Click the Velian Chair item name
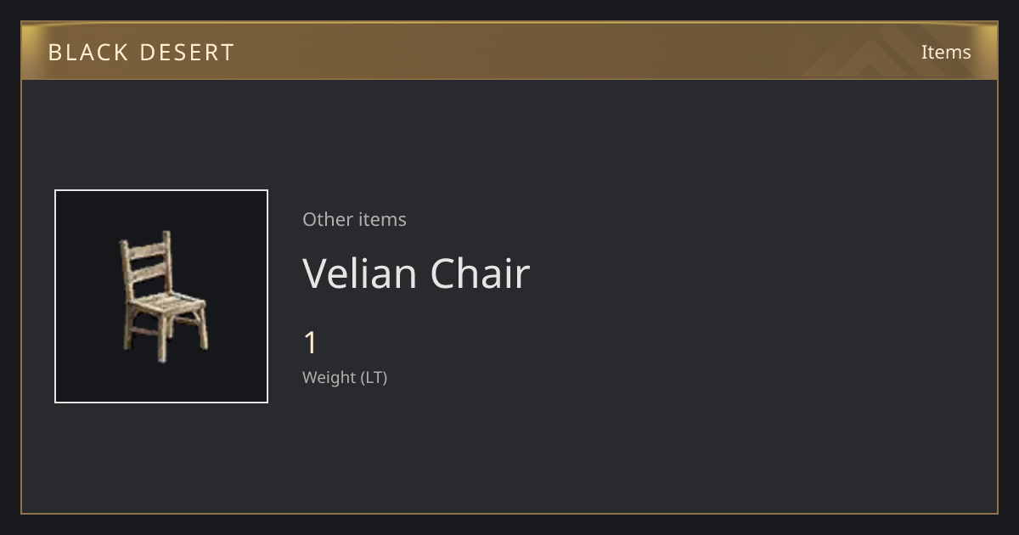Screen dimensions: 1019x535 tap(416, 273)
